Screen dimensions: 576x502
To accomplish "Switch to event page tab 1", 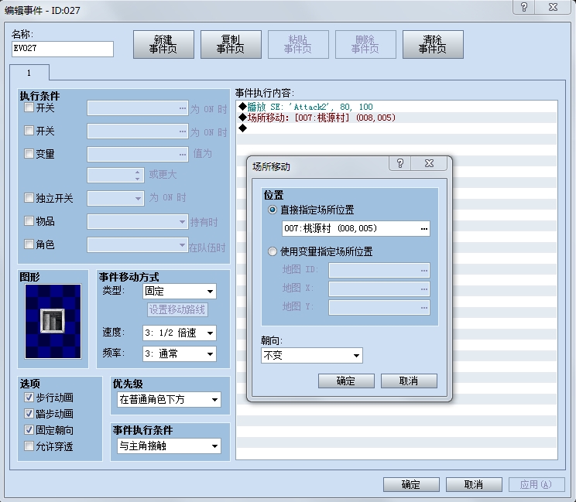I will pyautogui.click(x=29, y=73).
